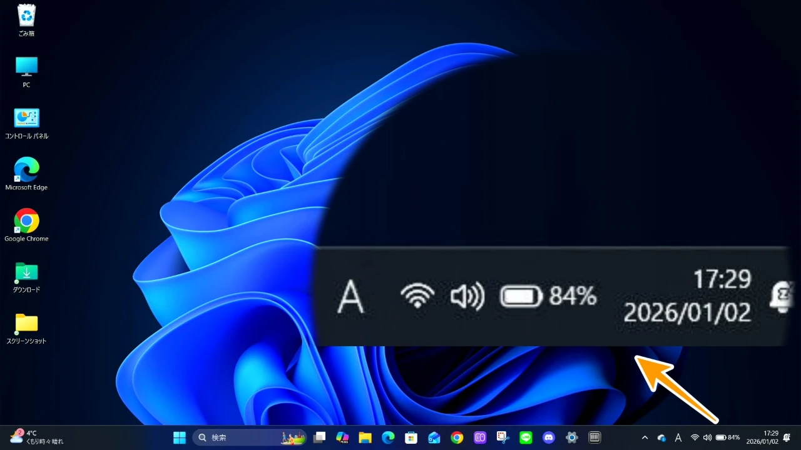Toggle IME input mode indicator A
The image size is (801, 450).
(x=678, y=437)
